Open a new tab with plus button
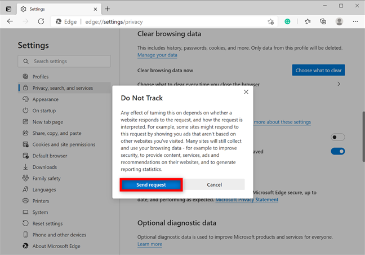Screen dimensions: 365x255 (107, 8)
